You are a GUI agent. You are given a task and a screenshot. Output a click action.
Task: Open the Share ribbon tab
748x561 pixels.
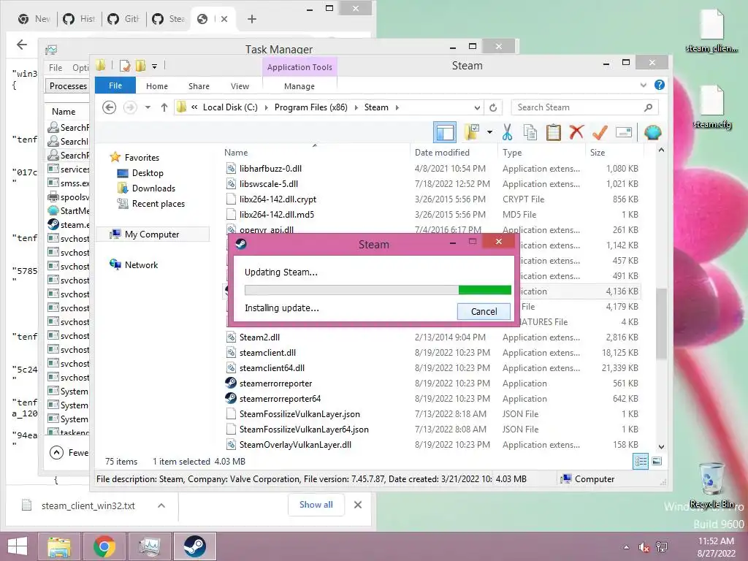point(199,86)
